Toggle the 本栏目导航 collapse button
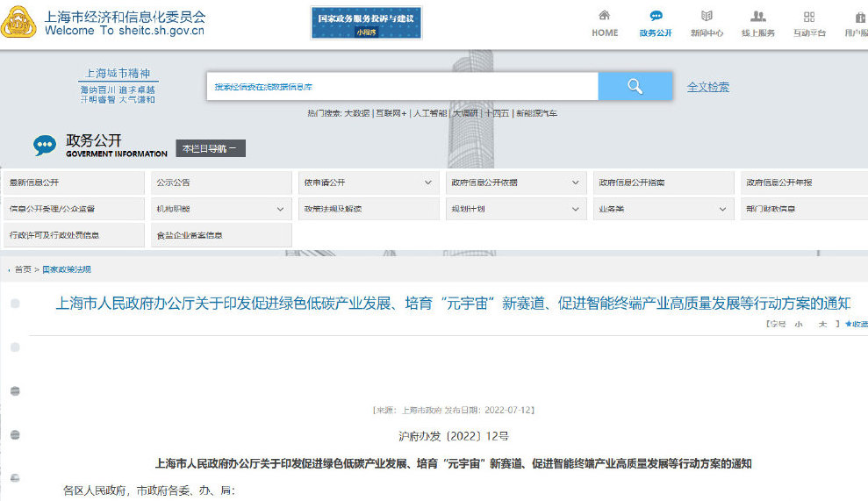868x501 pixels. 210,149
